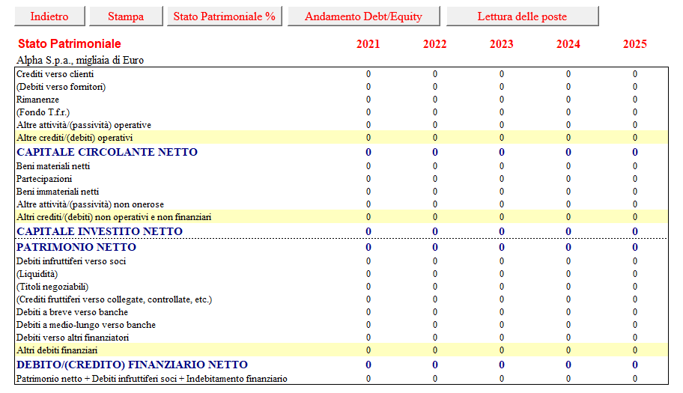Screen dimensions: 683x393
Task: Select Crediti verso clienti row label
Action: (55, 74)
